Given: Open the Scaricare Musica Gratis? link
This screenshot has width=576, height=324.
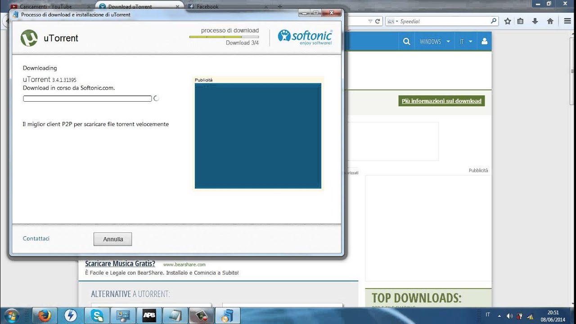Looking at the screenshot, I should pyautogui.click(x=120, y=264).
